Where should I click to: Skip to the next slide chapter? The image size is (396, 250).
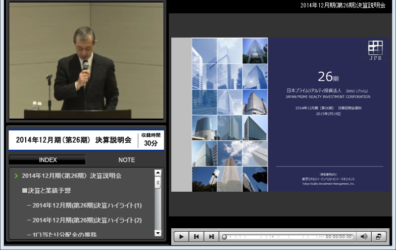[x=211, y=237]
